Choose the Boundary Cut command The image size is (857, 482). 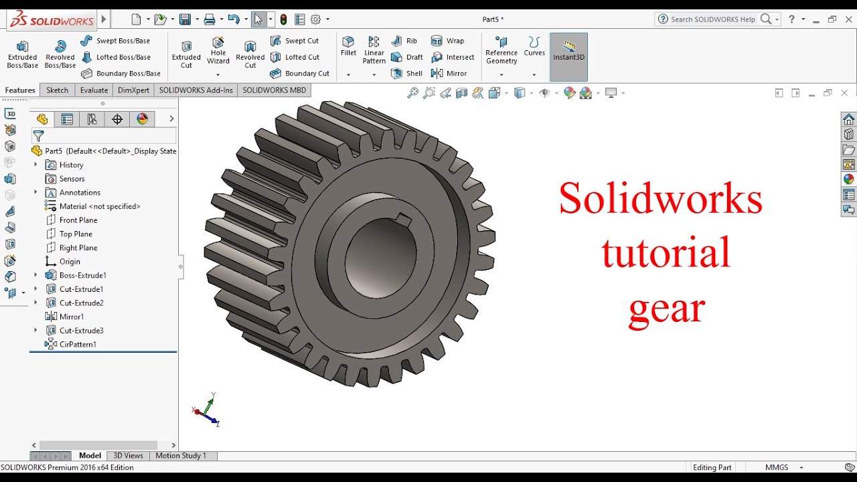pos(299,74)
